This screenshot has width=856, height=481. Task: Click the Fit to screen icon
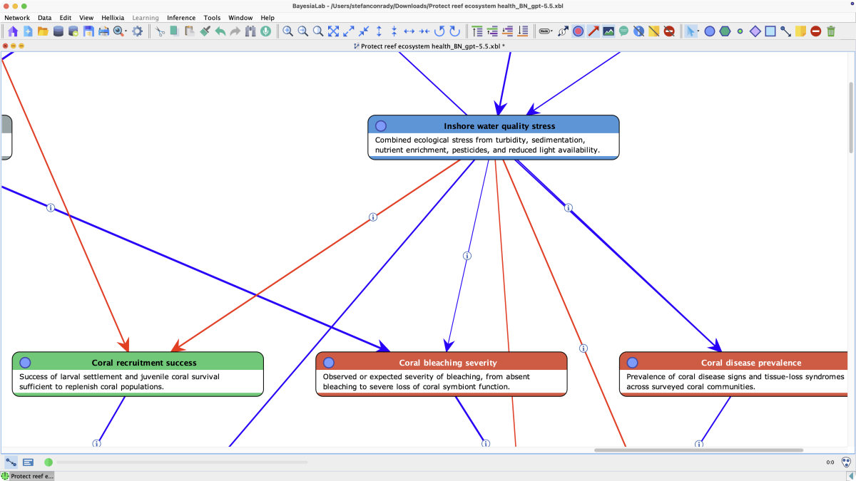pyautogui.click(x=333, y=31)
